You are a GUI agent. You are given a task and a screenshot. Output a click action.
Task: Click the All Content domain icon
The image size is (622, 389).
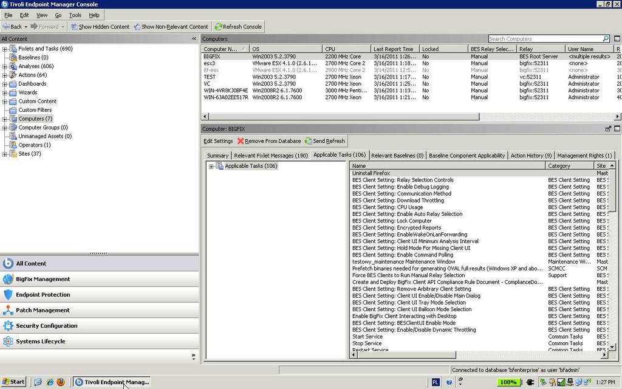click(8, 264)
